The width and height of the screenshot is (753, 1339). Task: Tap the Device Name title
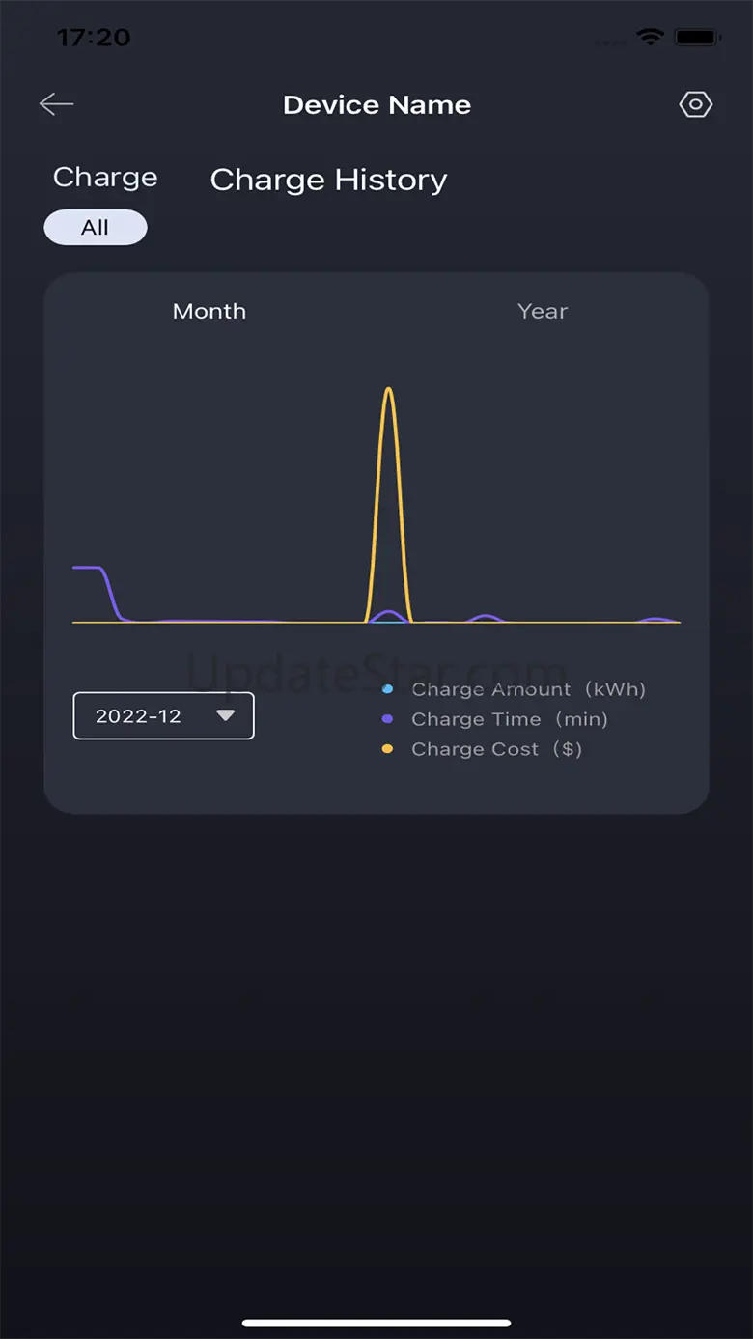376,105
